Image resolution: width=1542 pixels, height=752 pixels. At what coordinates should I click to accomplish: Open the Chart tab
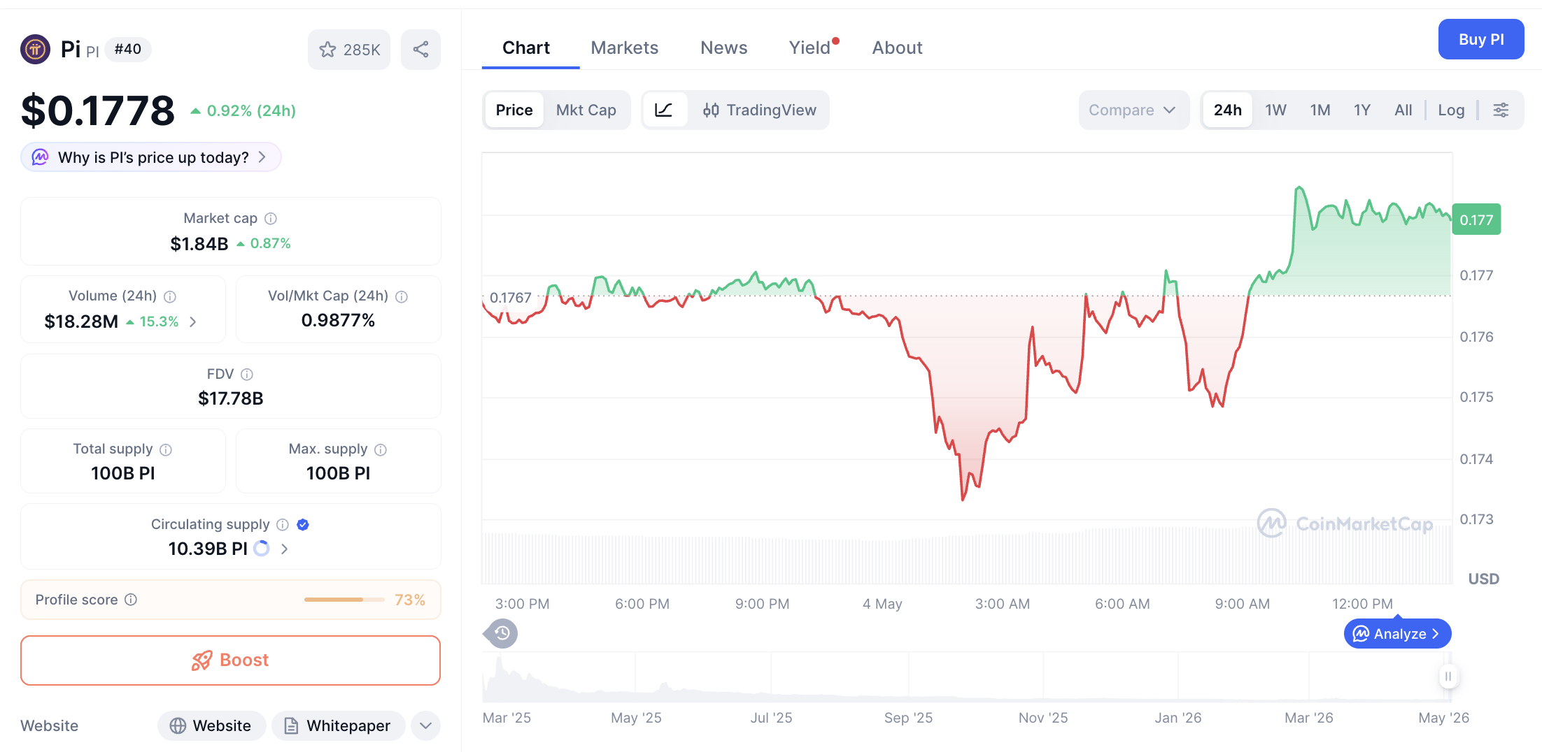tap(526, 48)
